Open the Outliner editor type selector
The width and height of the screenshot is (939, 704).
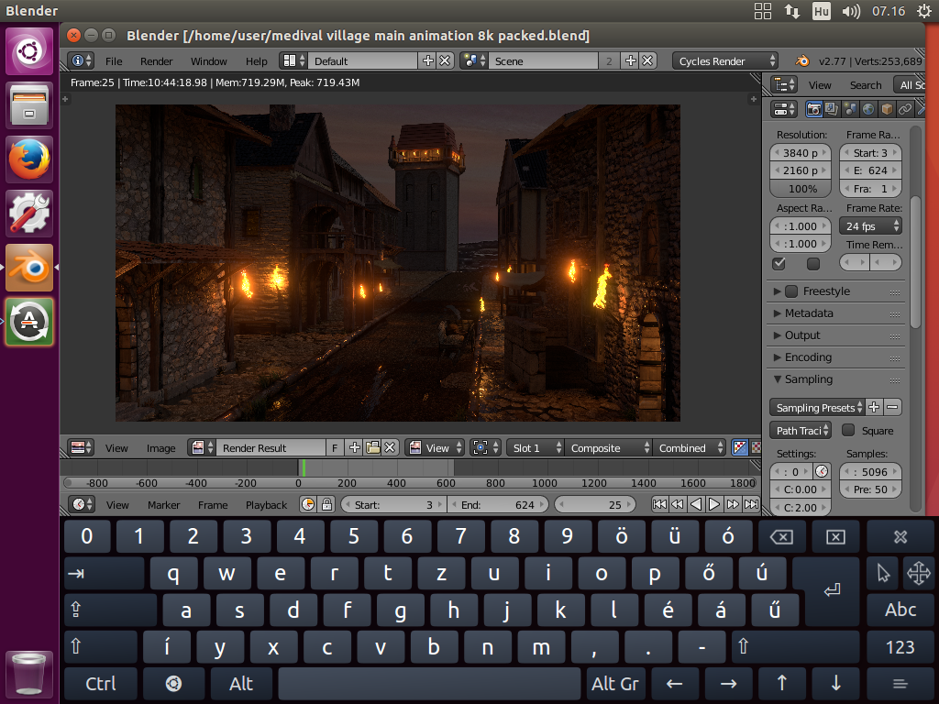784,85
